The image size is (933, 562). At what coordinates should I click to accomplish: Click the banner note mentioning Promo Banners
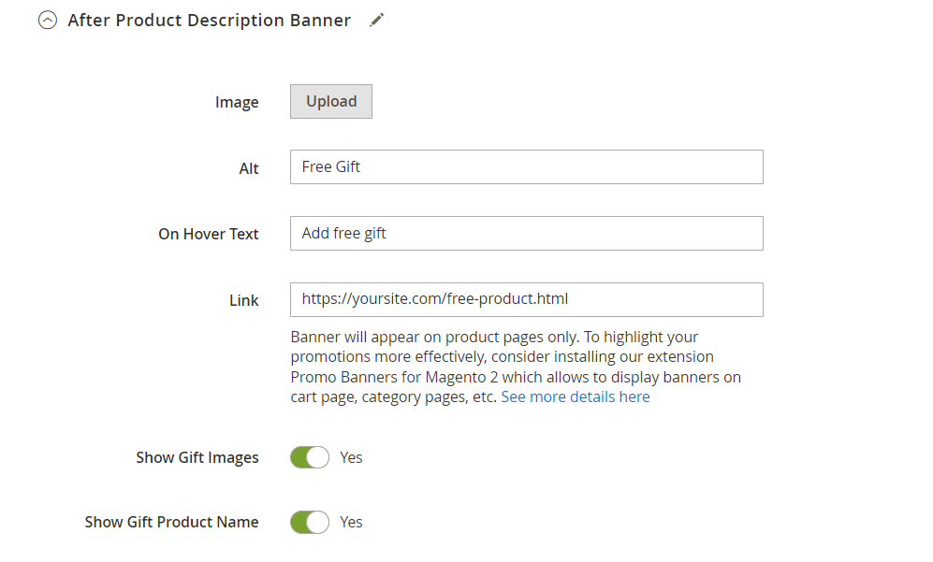(x=516, y=367)
